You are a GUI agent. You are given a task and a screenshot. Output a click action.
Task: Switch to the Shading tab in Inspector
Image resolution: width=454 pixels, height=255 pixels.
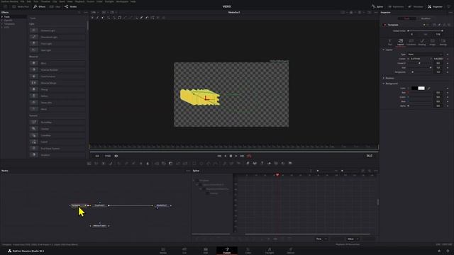coord(422,42)
